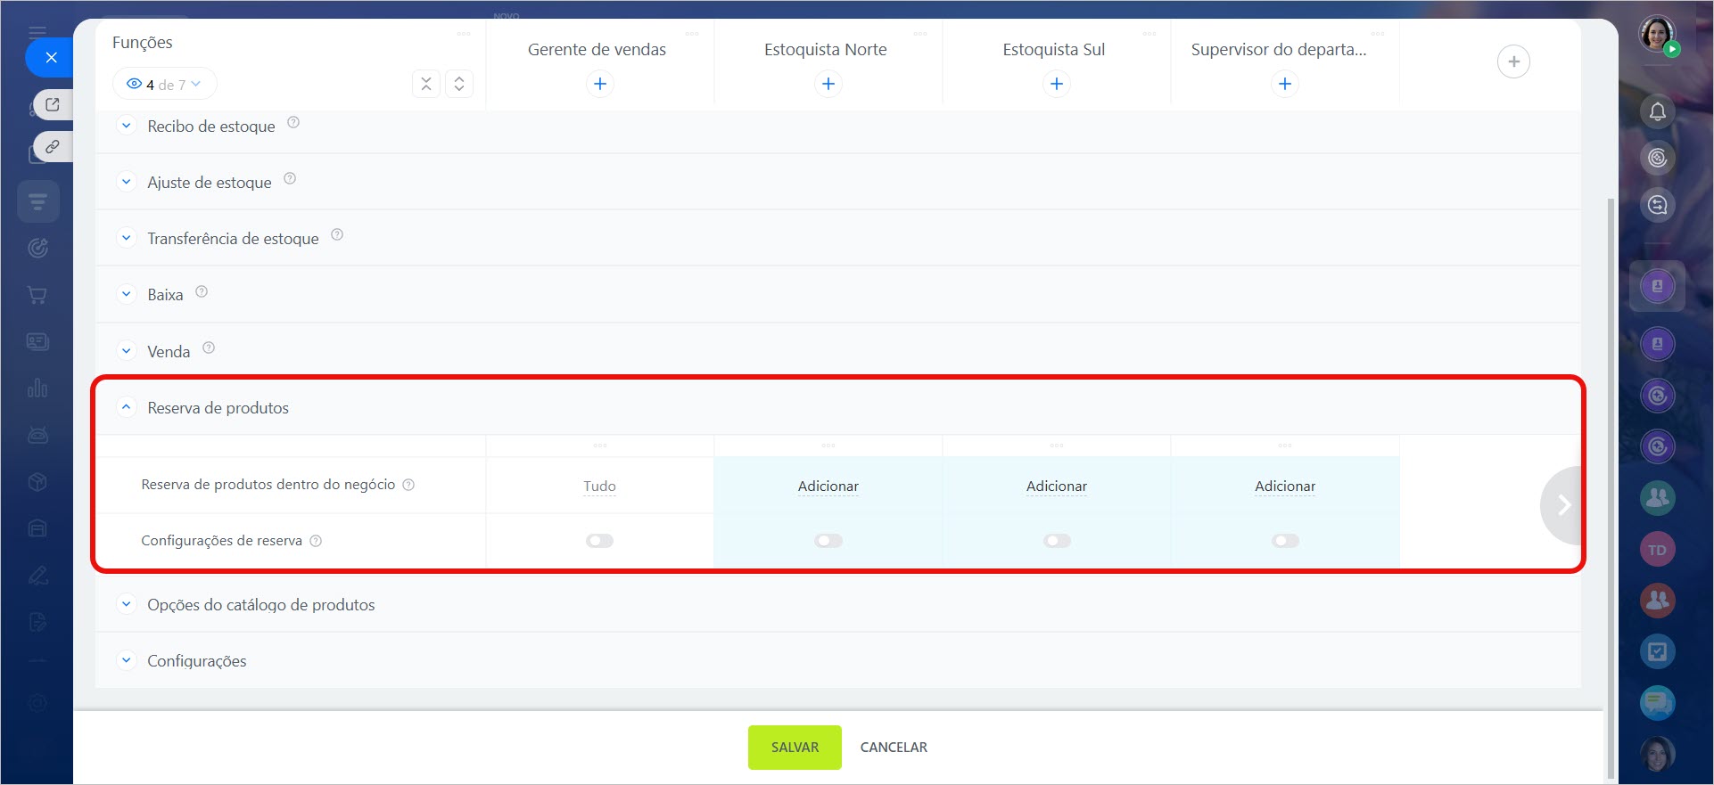Screen dimensions: 1714x785
Task: Click the plus icon under Estoquista Sul
Action: [1056, 84]
